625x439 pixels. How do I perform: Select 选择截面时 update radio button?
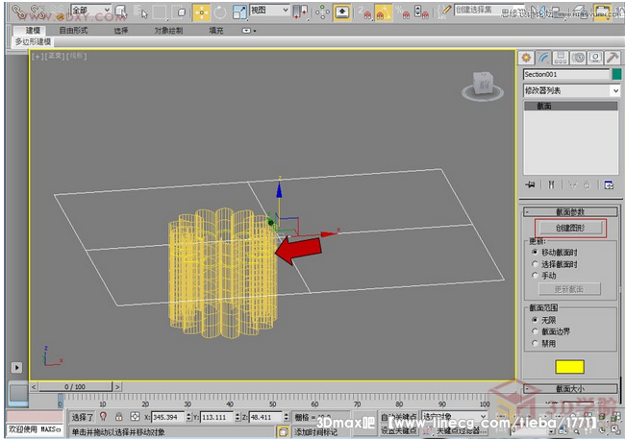point(535,264)
